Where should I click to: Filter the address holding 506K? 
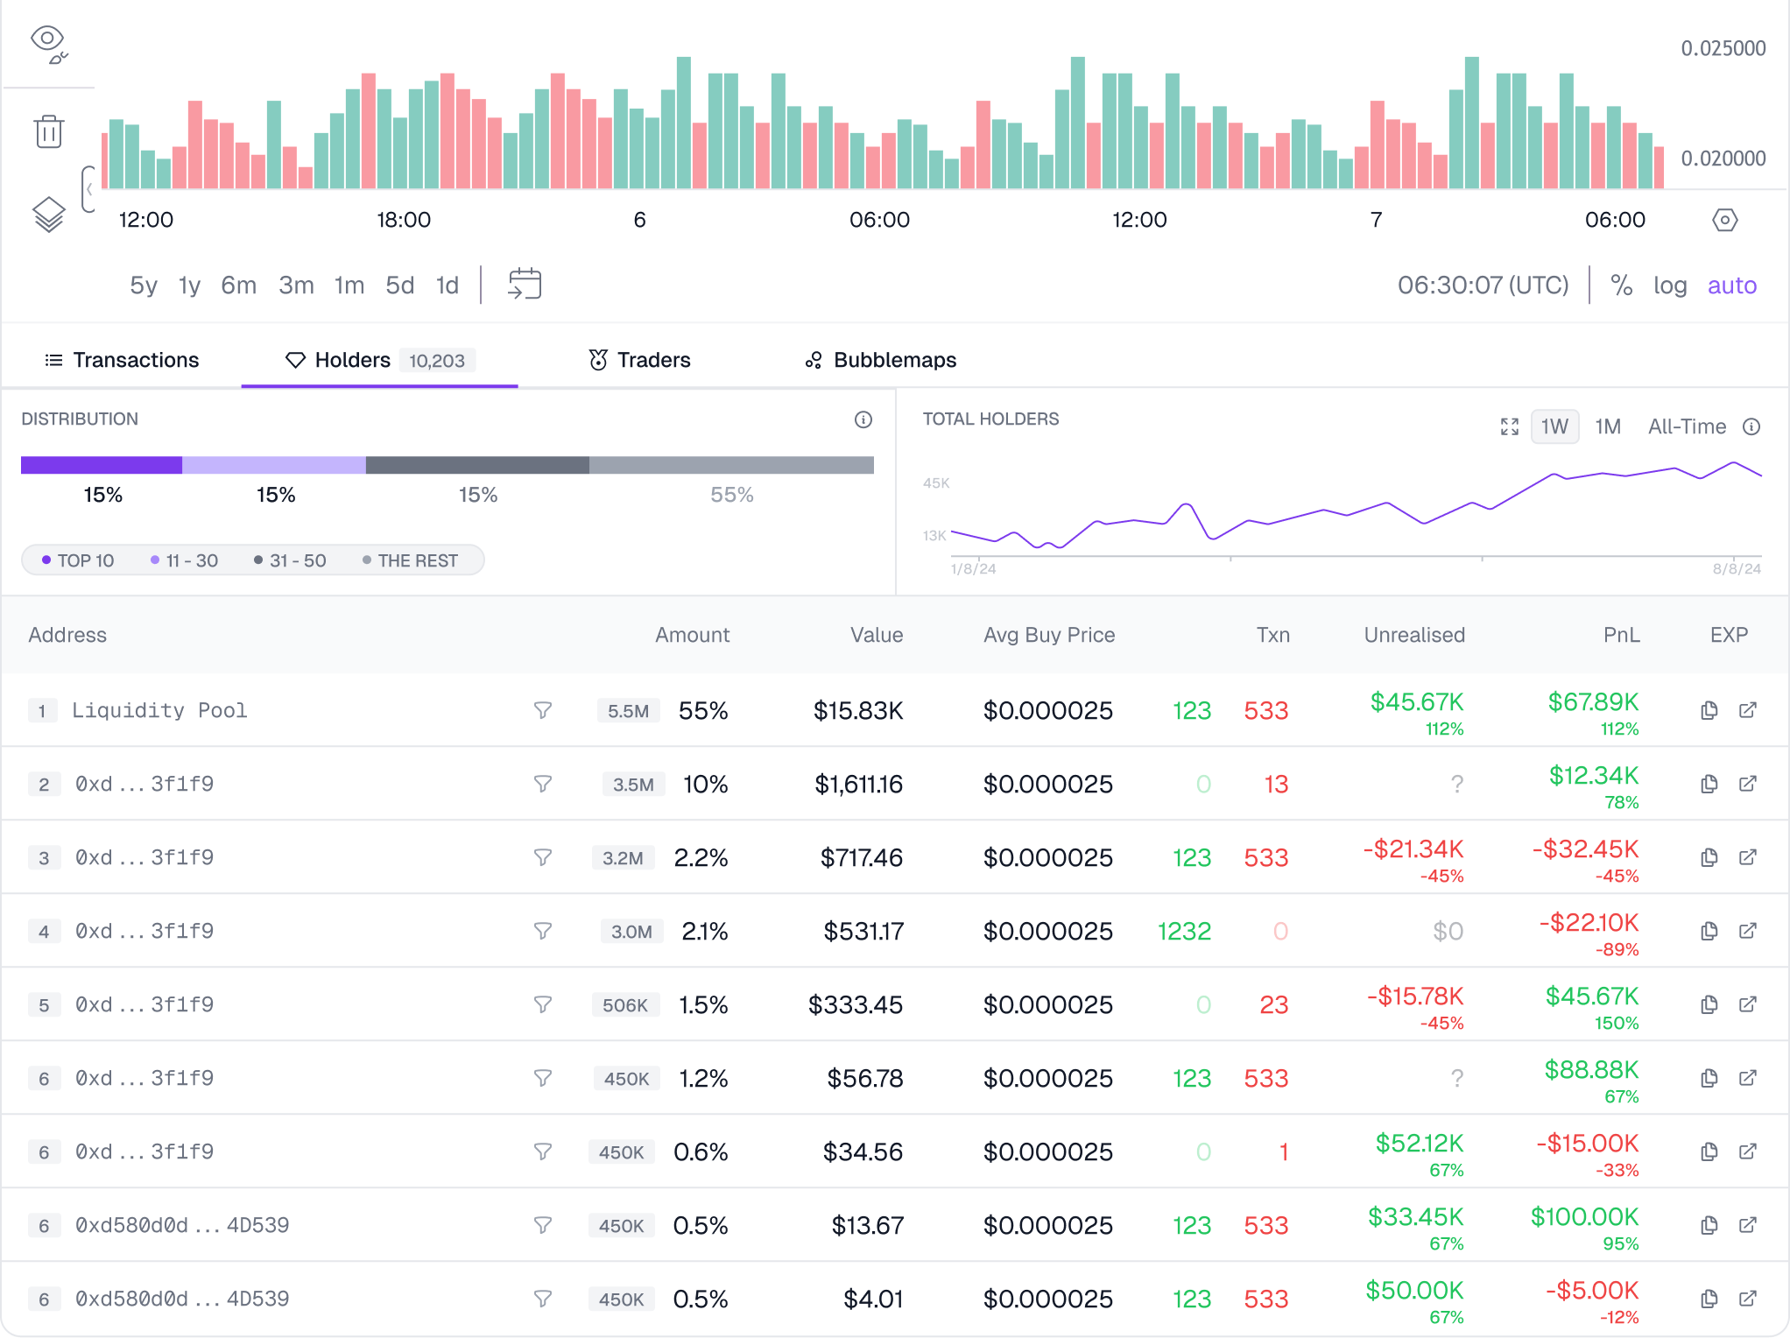click(x=543, y=1004)
